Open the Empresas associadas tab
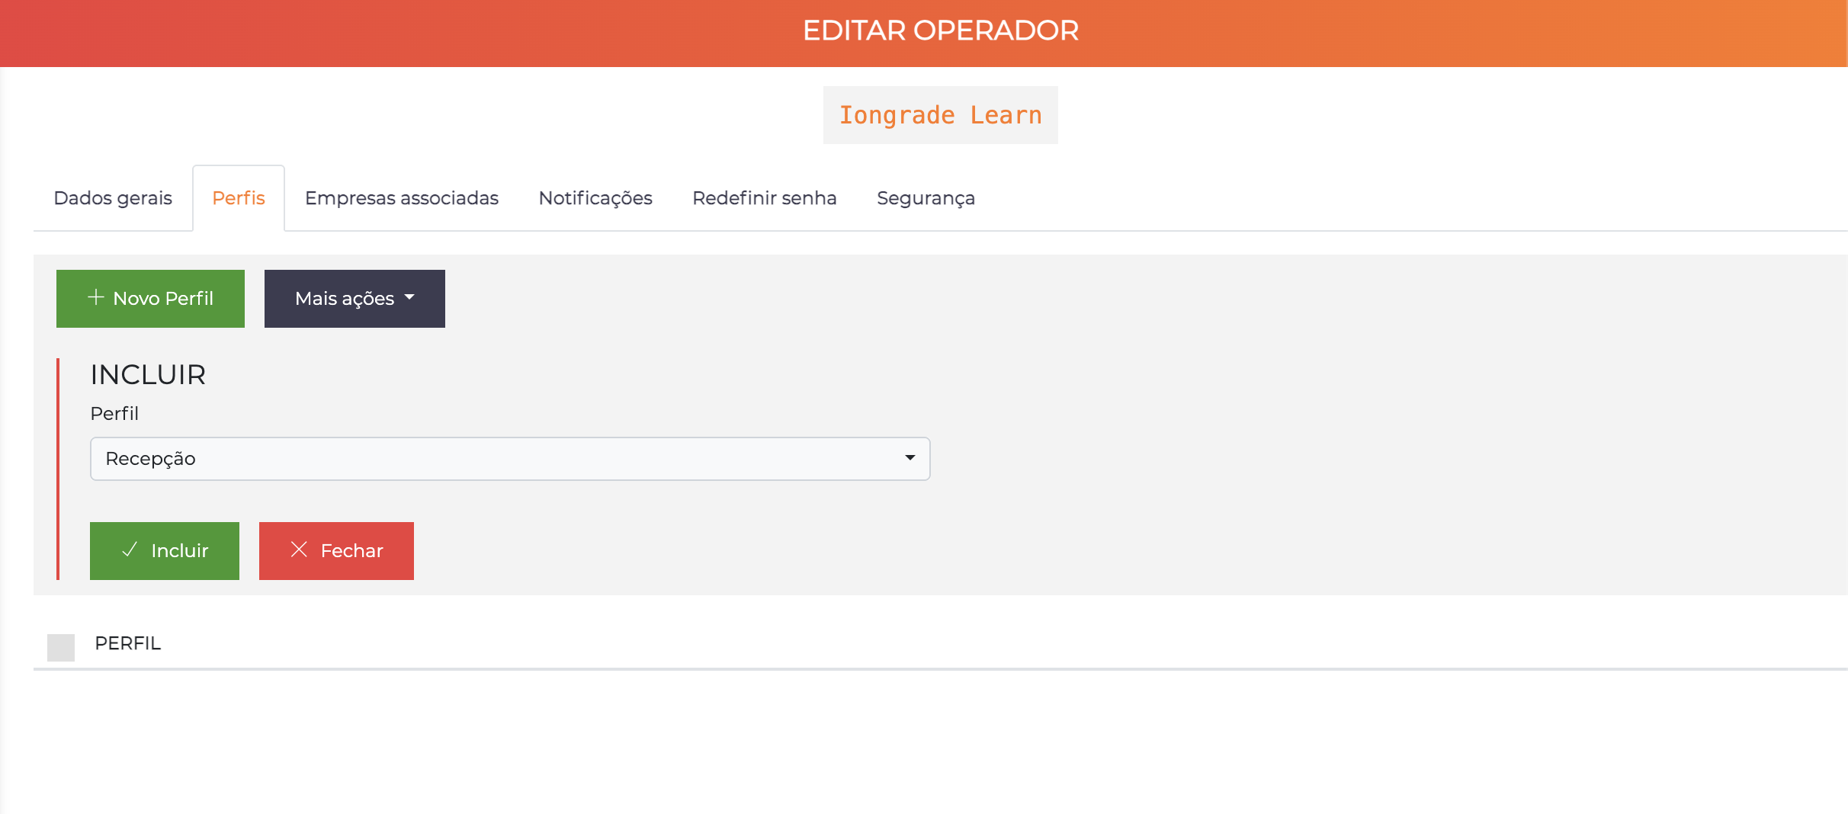The width and height of the screenshot is (1848, 814). (401, 197)
